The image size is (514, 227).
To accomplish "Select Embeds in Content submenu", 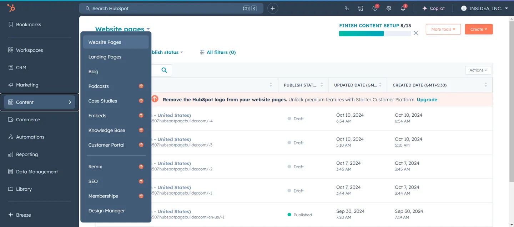I will point(97,116).
